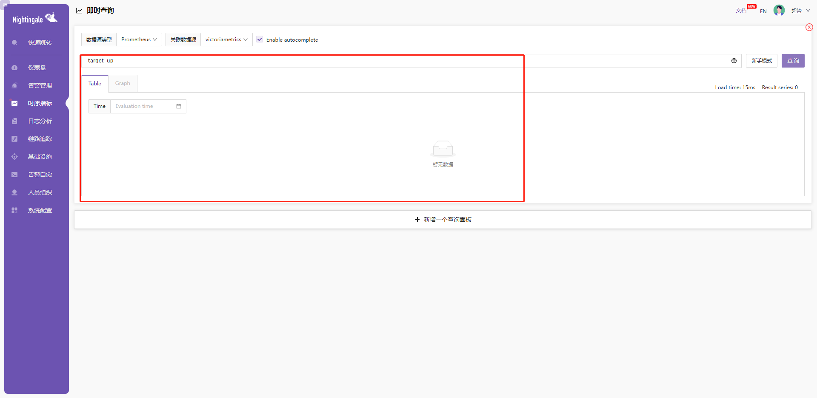Click the 查询 button to run query
The width and height of the screenshot is (817, 398).
click(x=793, y=61)
